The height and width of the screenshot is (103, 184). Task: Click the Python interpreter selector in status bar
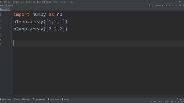click(177, 102)
